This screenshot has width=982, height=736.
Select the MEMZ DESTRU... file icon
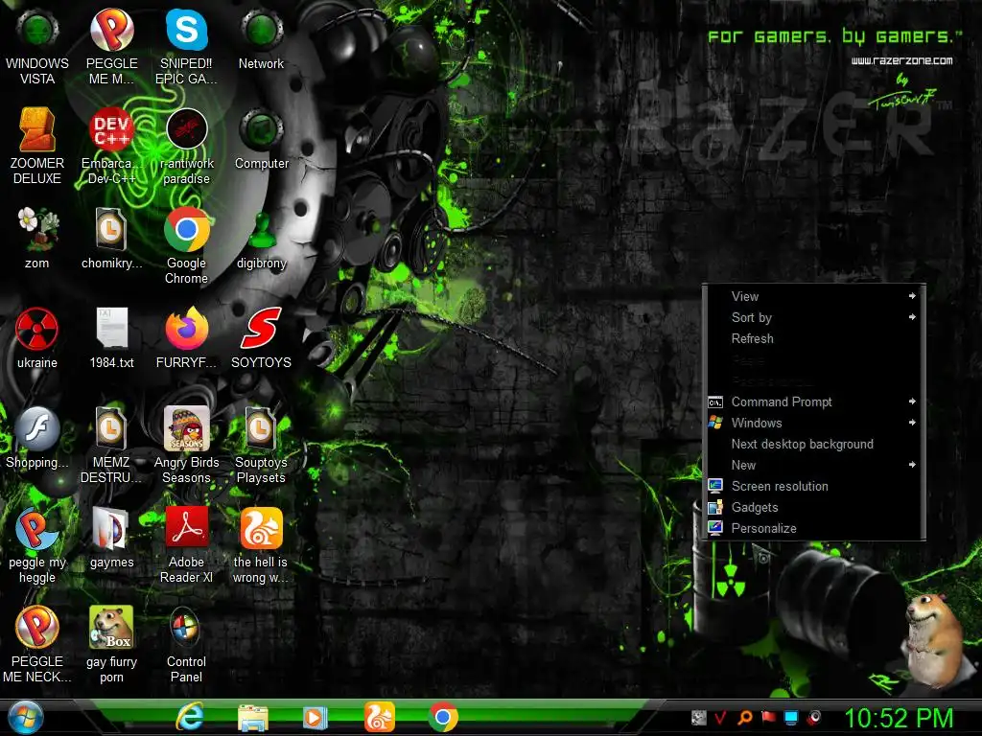[x=111, y=445]
